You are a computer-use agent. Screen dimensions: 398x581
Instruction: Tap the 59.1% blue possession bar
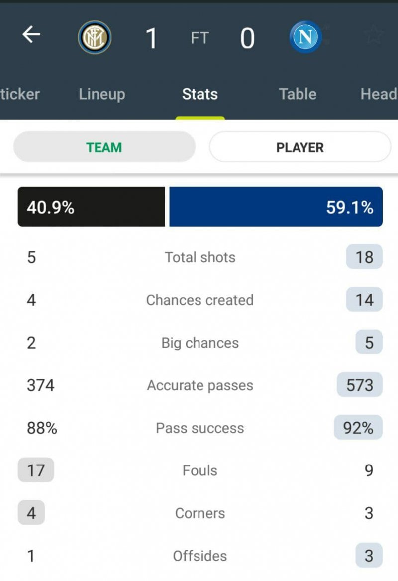pos(276,207)
